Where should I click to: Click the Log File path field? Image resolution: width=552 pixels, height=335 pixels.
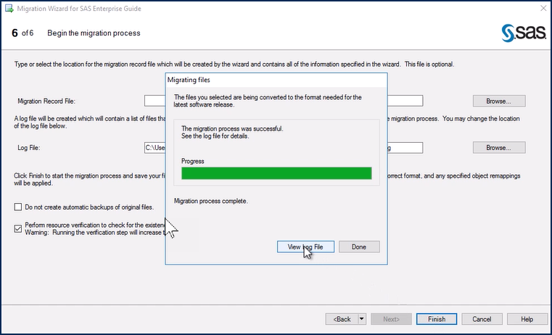155,148
